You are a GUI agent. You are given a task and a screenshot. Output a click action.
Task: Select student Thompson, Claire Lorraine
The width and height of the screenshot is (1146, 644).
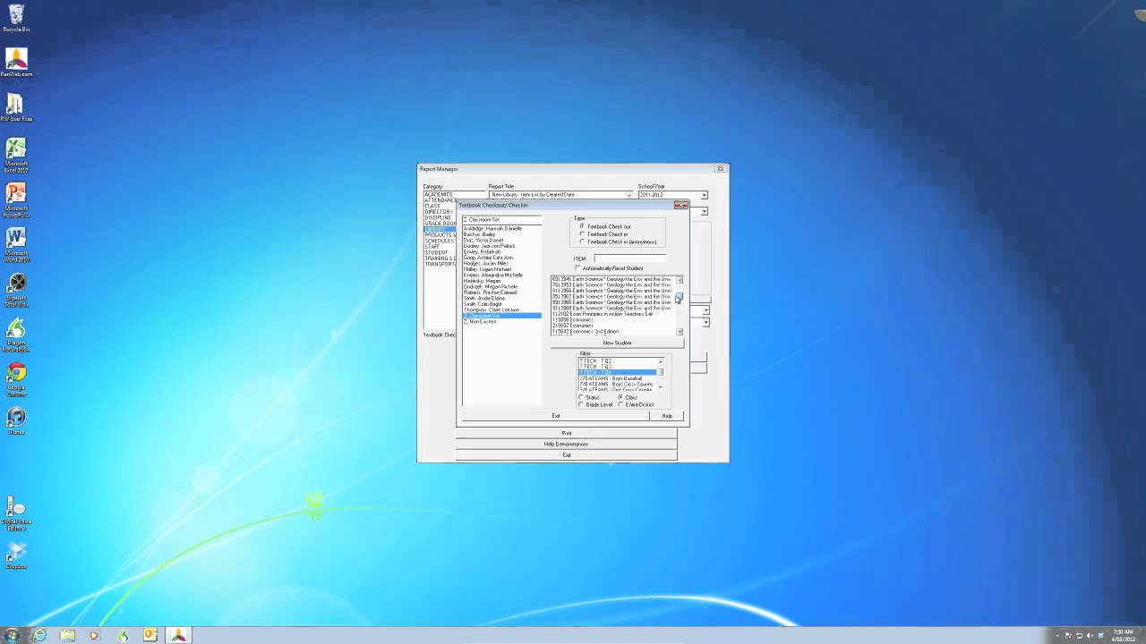tap(501, 309)
